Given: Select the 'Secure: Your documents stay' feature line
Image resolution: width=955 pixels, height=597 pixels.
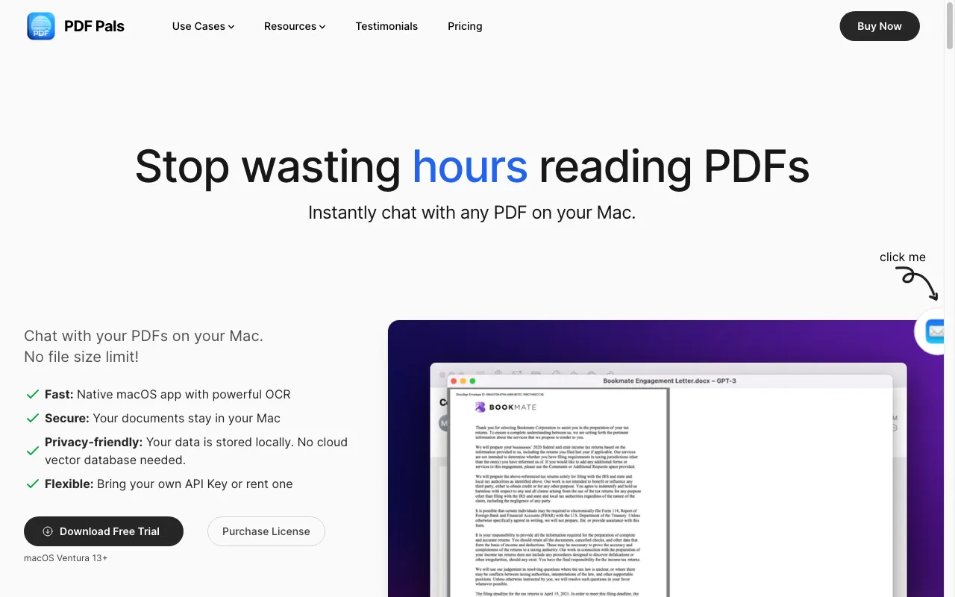Looking at the screenshot, I should point(163,418).
